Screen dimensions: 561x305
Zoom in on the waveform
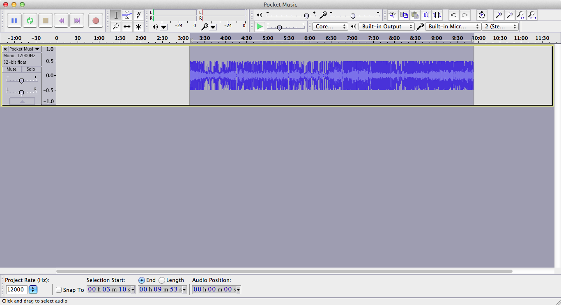[x=499, y=15]
